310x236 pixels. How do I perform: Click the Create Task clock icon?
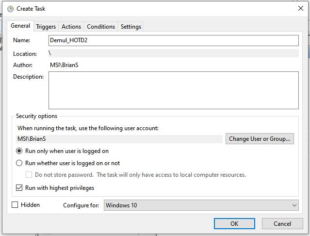(10, 9)
